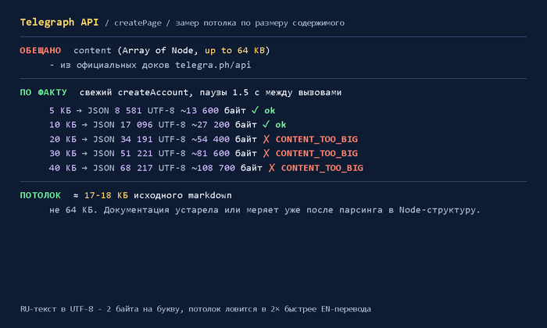Click 'ok' status in 10 КБ row
The image size is (547, 328).
[281, 125]
